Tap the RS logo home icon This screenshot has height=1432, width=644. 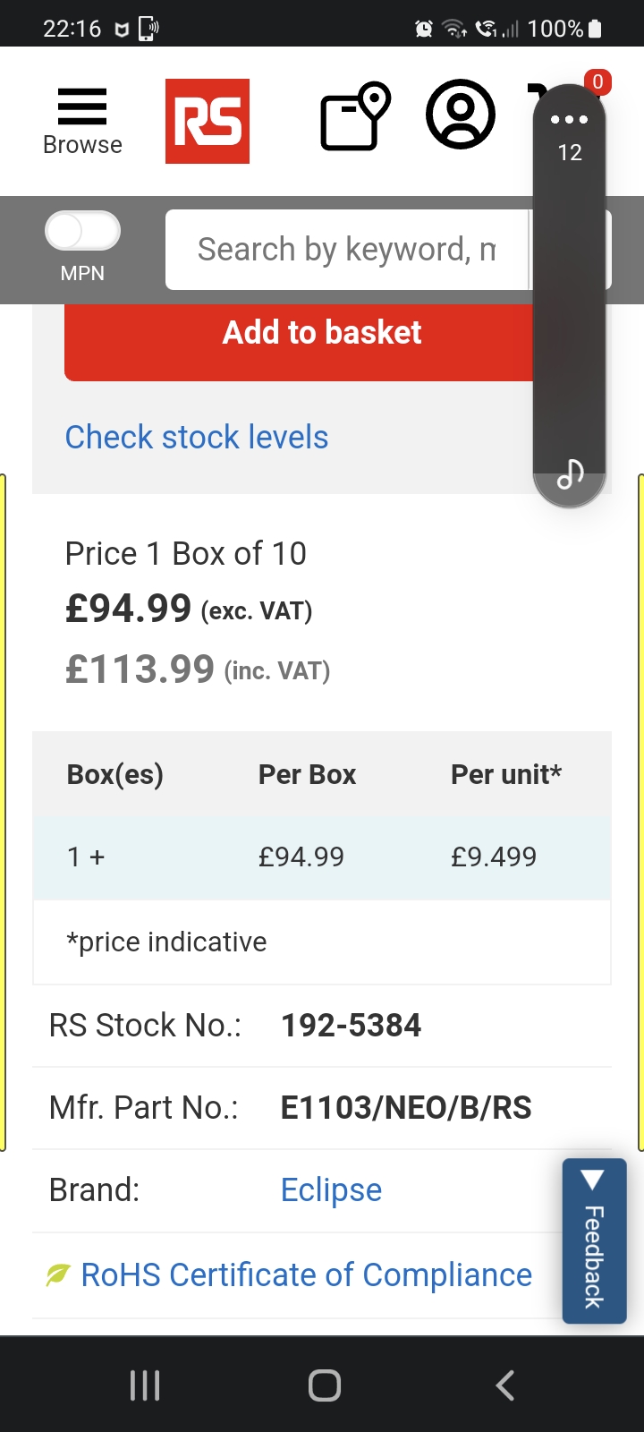click(x=208, y=121)
